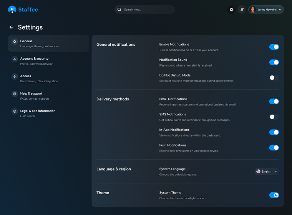Click the Language & region heading

click(114, 169)
